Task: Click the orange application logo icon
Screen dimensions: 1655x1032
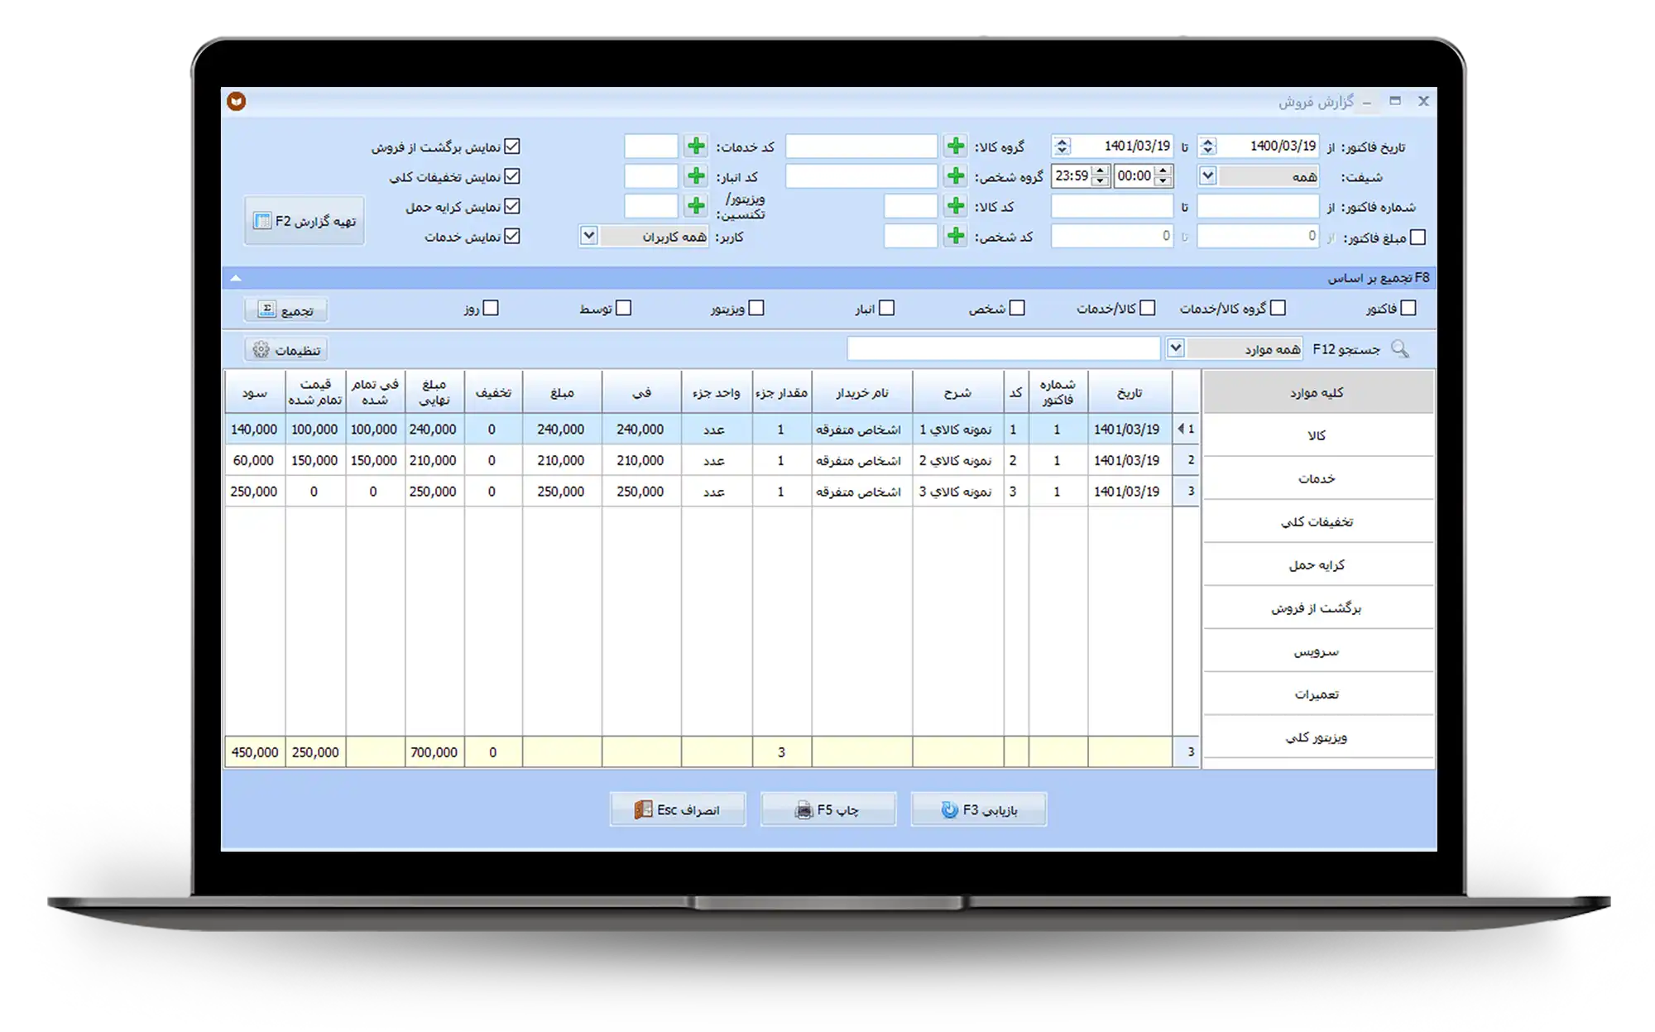Action: coord(237,101)
